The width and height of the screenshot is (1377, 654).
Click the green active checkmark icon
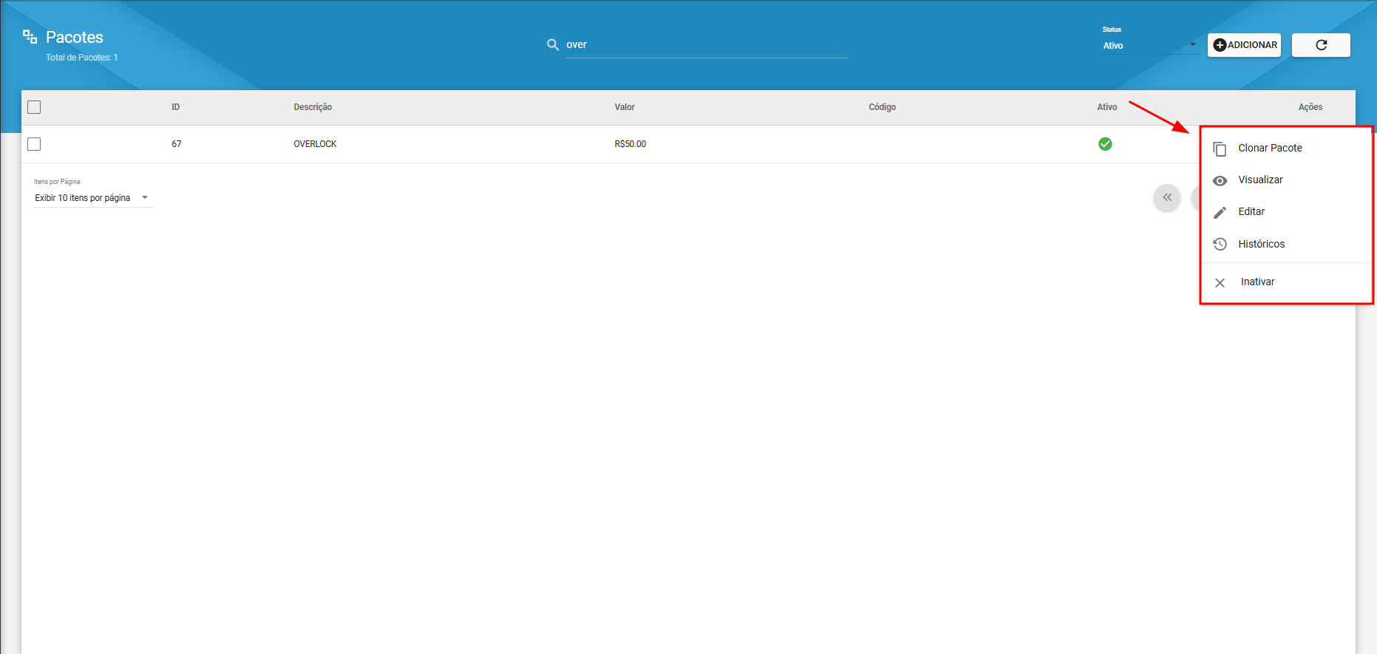tap(1105, 144)
